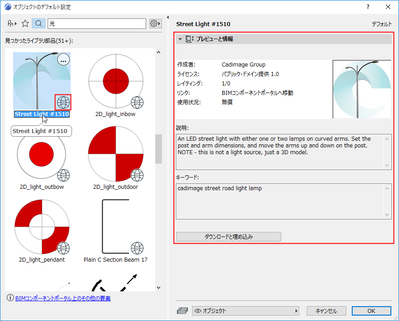Toggle the search magnifier icon
The image size is (399, 321).
tap(39, 24)
